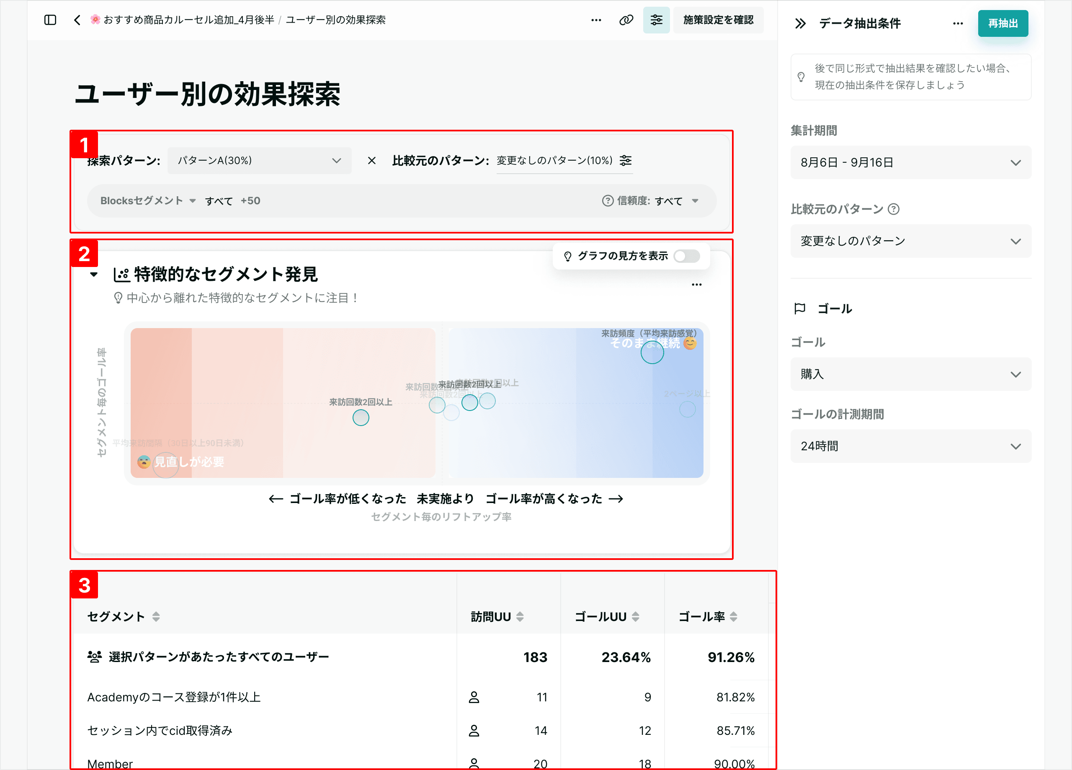Click the 81.82% value in Academy row
The height and width of the screenshot is (770, 1072).
(x=735, y=697)
